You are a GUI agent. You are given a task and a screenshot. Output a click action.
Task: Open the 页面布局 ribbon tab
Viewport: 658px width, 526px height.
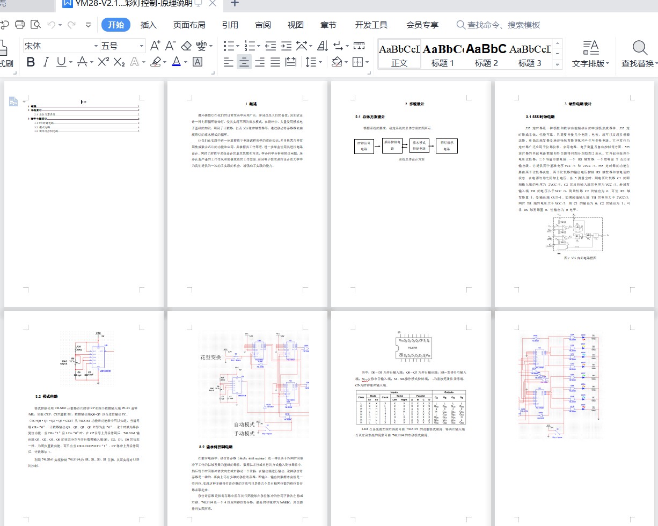pos(189,25)
